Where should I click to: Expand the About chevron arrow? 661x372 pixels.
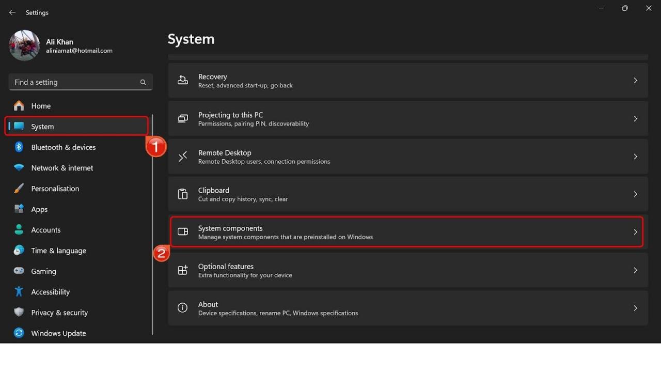[636, 308]
